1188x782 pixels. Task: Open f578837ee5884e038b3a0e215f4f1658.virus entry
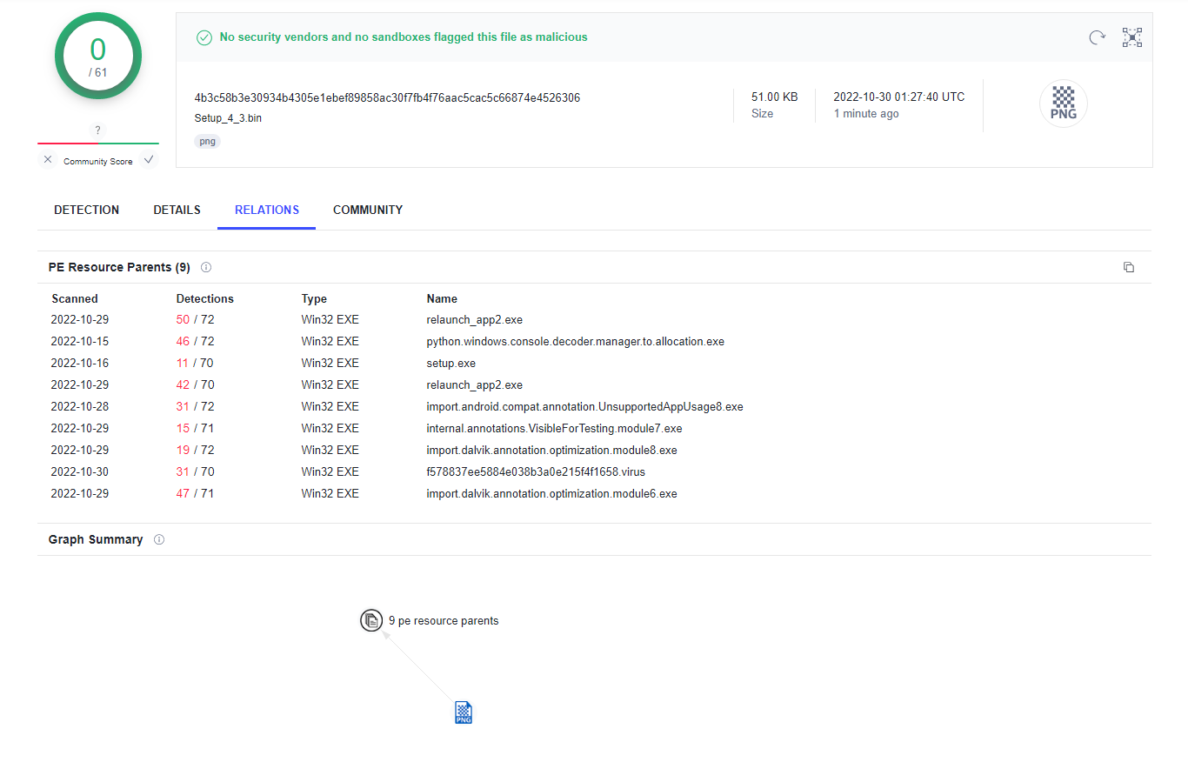[x=537, y=472]
